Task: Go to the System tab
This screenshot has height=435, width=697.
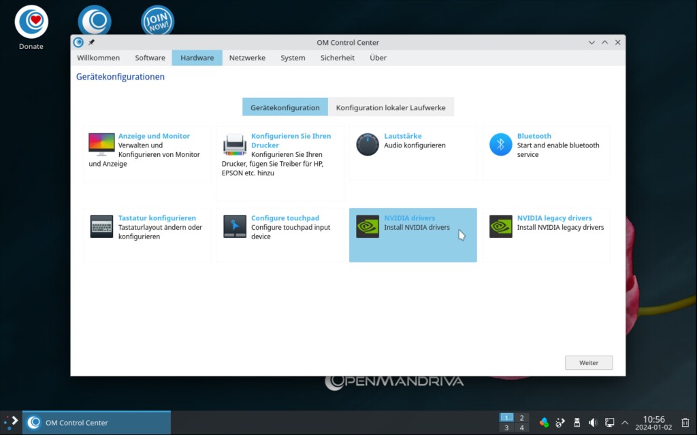Action: [x=293, y=58]
